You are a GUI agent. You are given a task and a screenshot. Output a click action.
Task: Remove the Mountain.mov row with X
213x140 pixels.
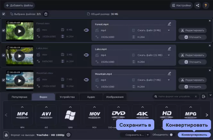coord(210,70)
